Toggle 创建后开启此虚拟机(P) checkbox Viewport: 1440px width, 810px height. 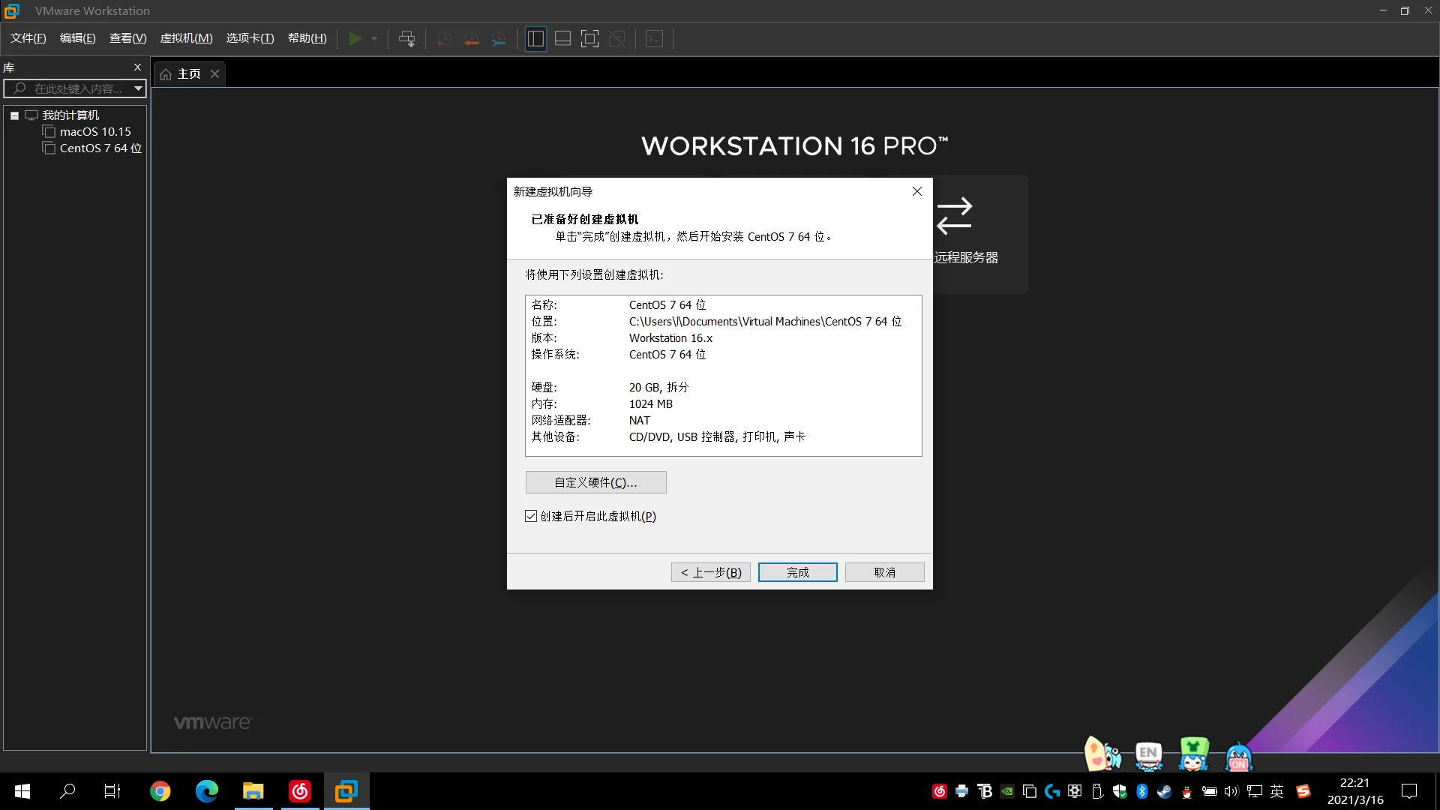pos(531,516)
